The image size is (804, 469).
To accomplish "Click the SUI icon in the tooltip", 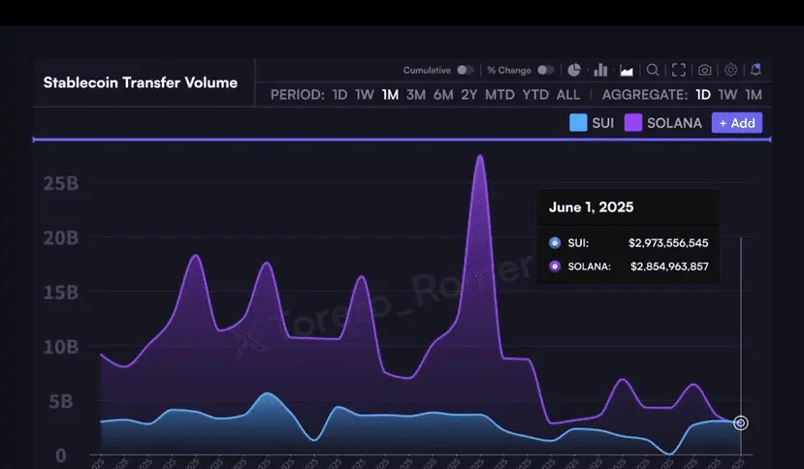I will (x=555, y=243).
